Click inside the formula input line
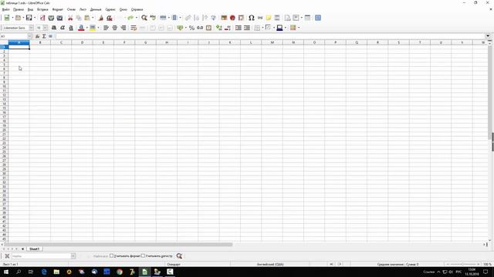 [270, 36]
